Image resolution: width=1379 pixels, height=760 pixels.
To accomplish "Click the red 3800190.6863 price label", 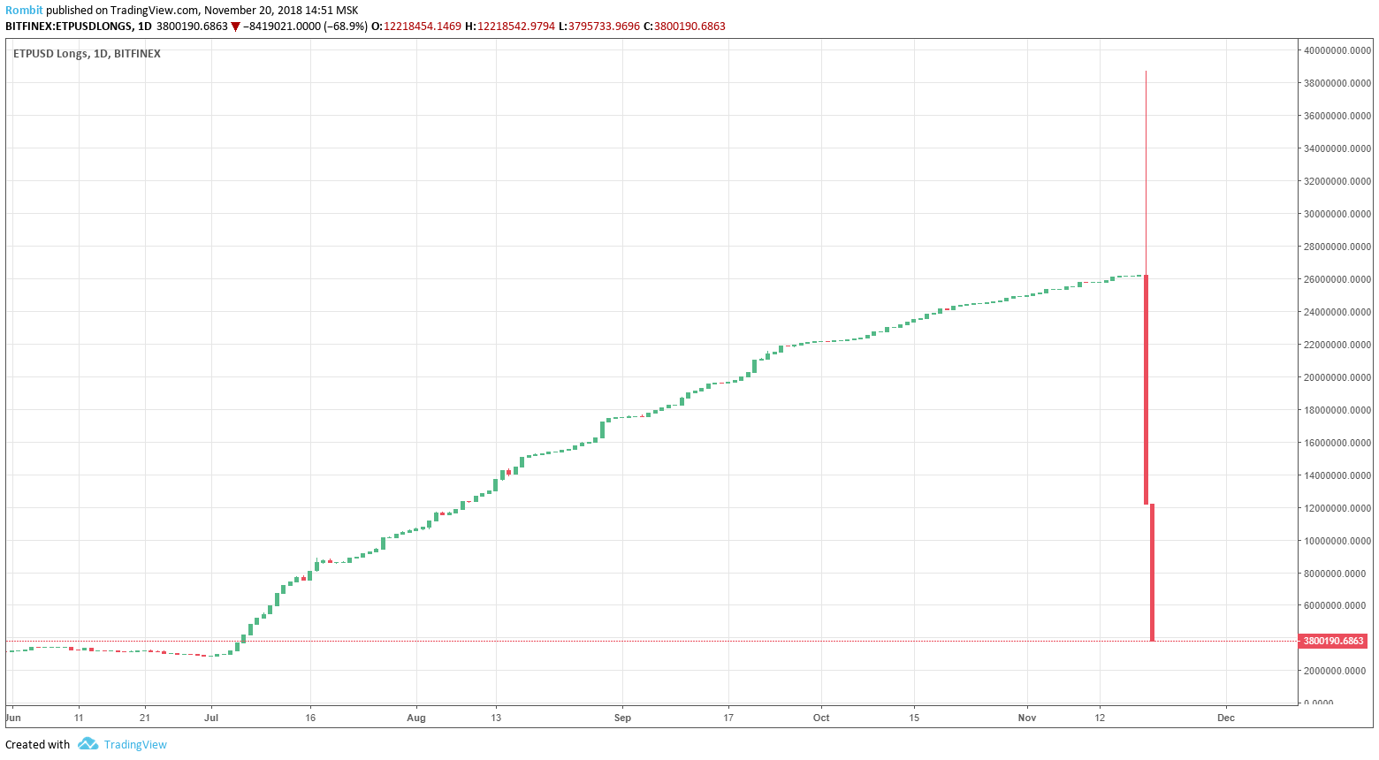I will pyautogui.click(x=1333, y=641).
